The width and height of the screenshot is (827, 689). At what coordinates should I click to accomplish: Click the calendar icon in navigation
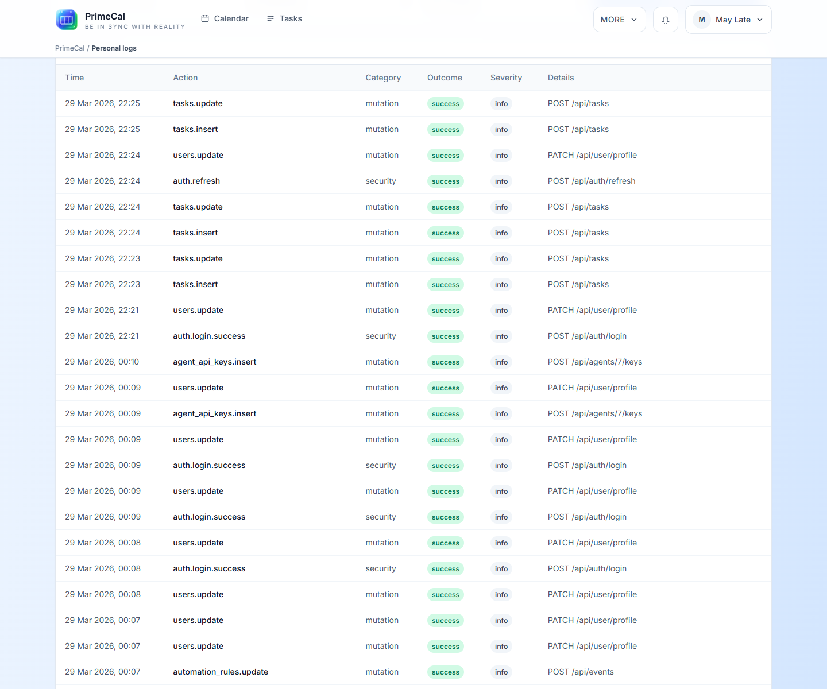coord(205,19)
